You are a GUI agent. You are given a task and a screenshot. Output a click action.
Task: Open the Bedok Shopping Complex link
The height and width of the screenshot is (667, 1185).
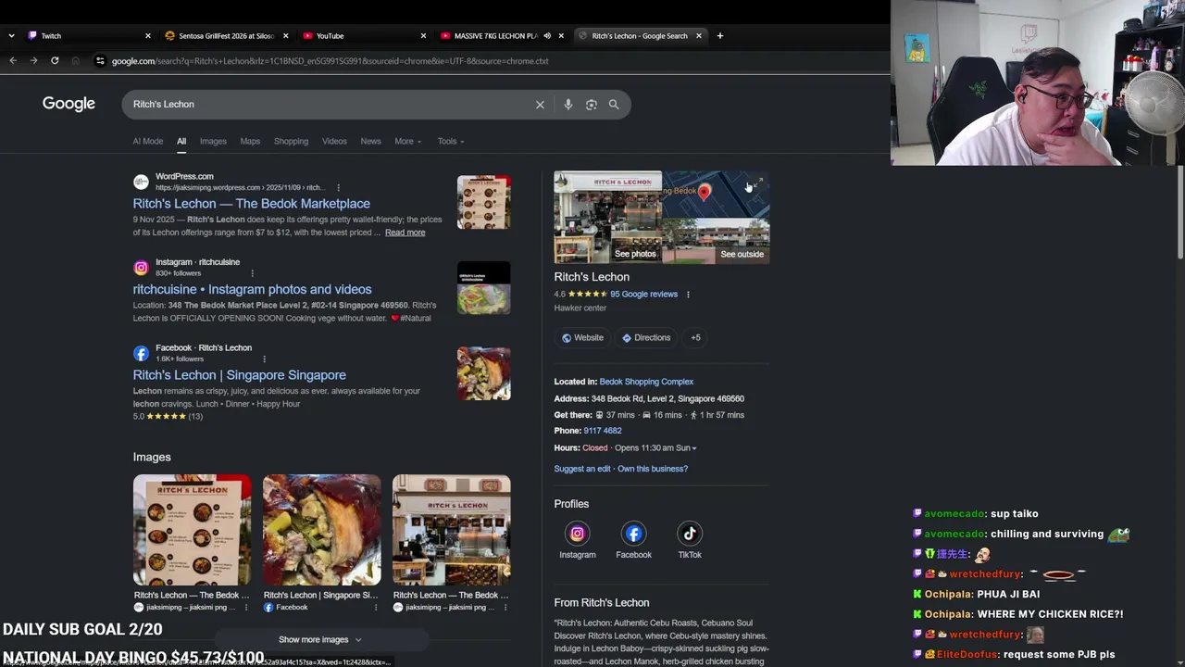[646, 382]
